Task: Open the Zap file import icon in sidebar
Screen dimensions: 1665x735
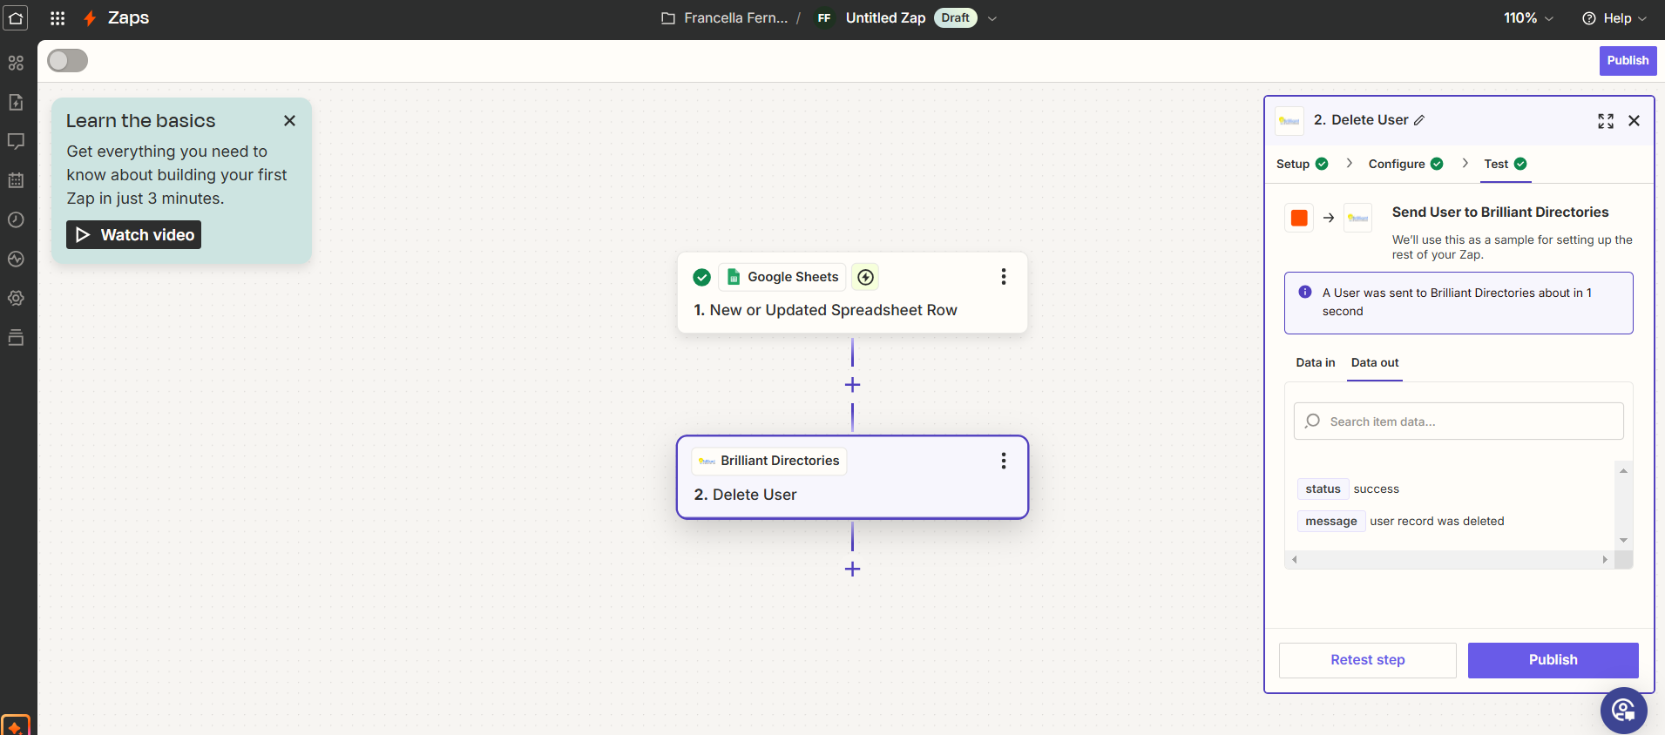Action: click(x=16, y=102)
